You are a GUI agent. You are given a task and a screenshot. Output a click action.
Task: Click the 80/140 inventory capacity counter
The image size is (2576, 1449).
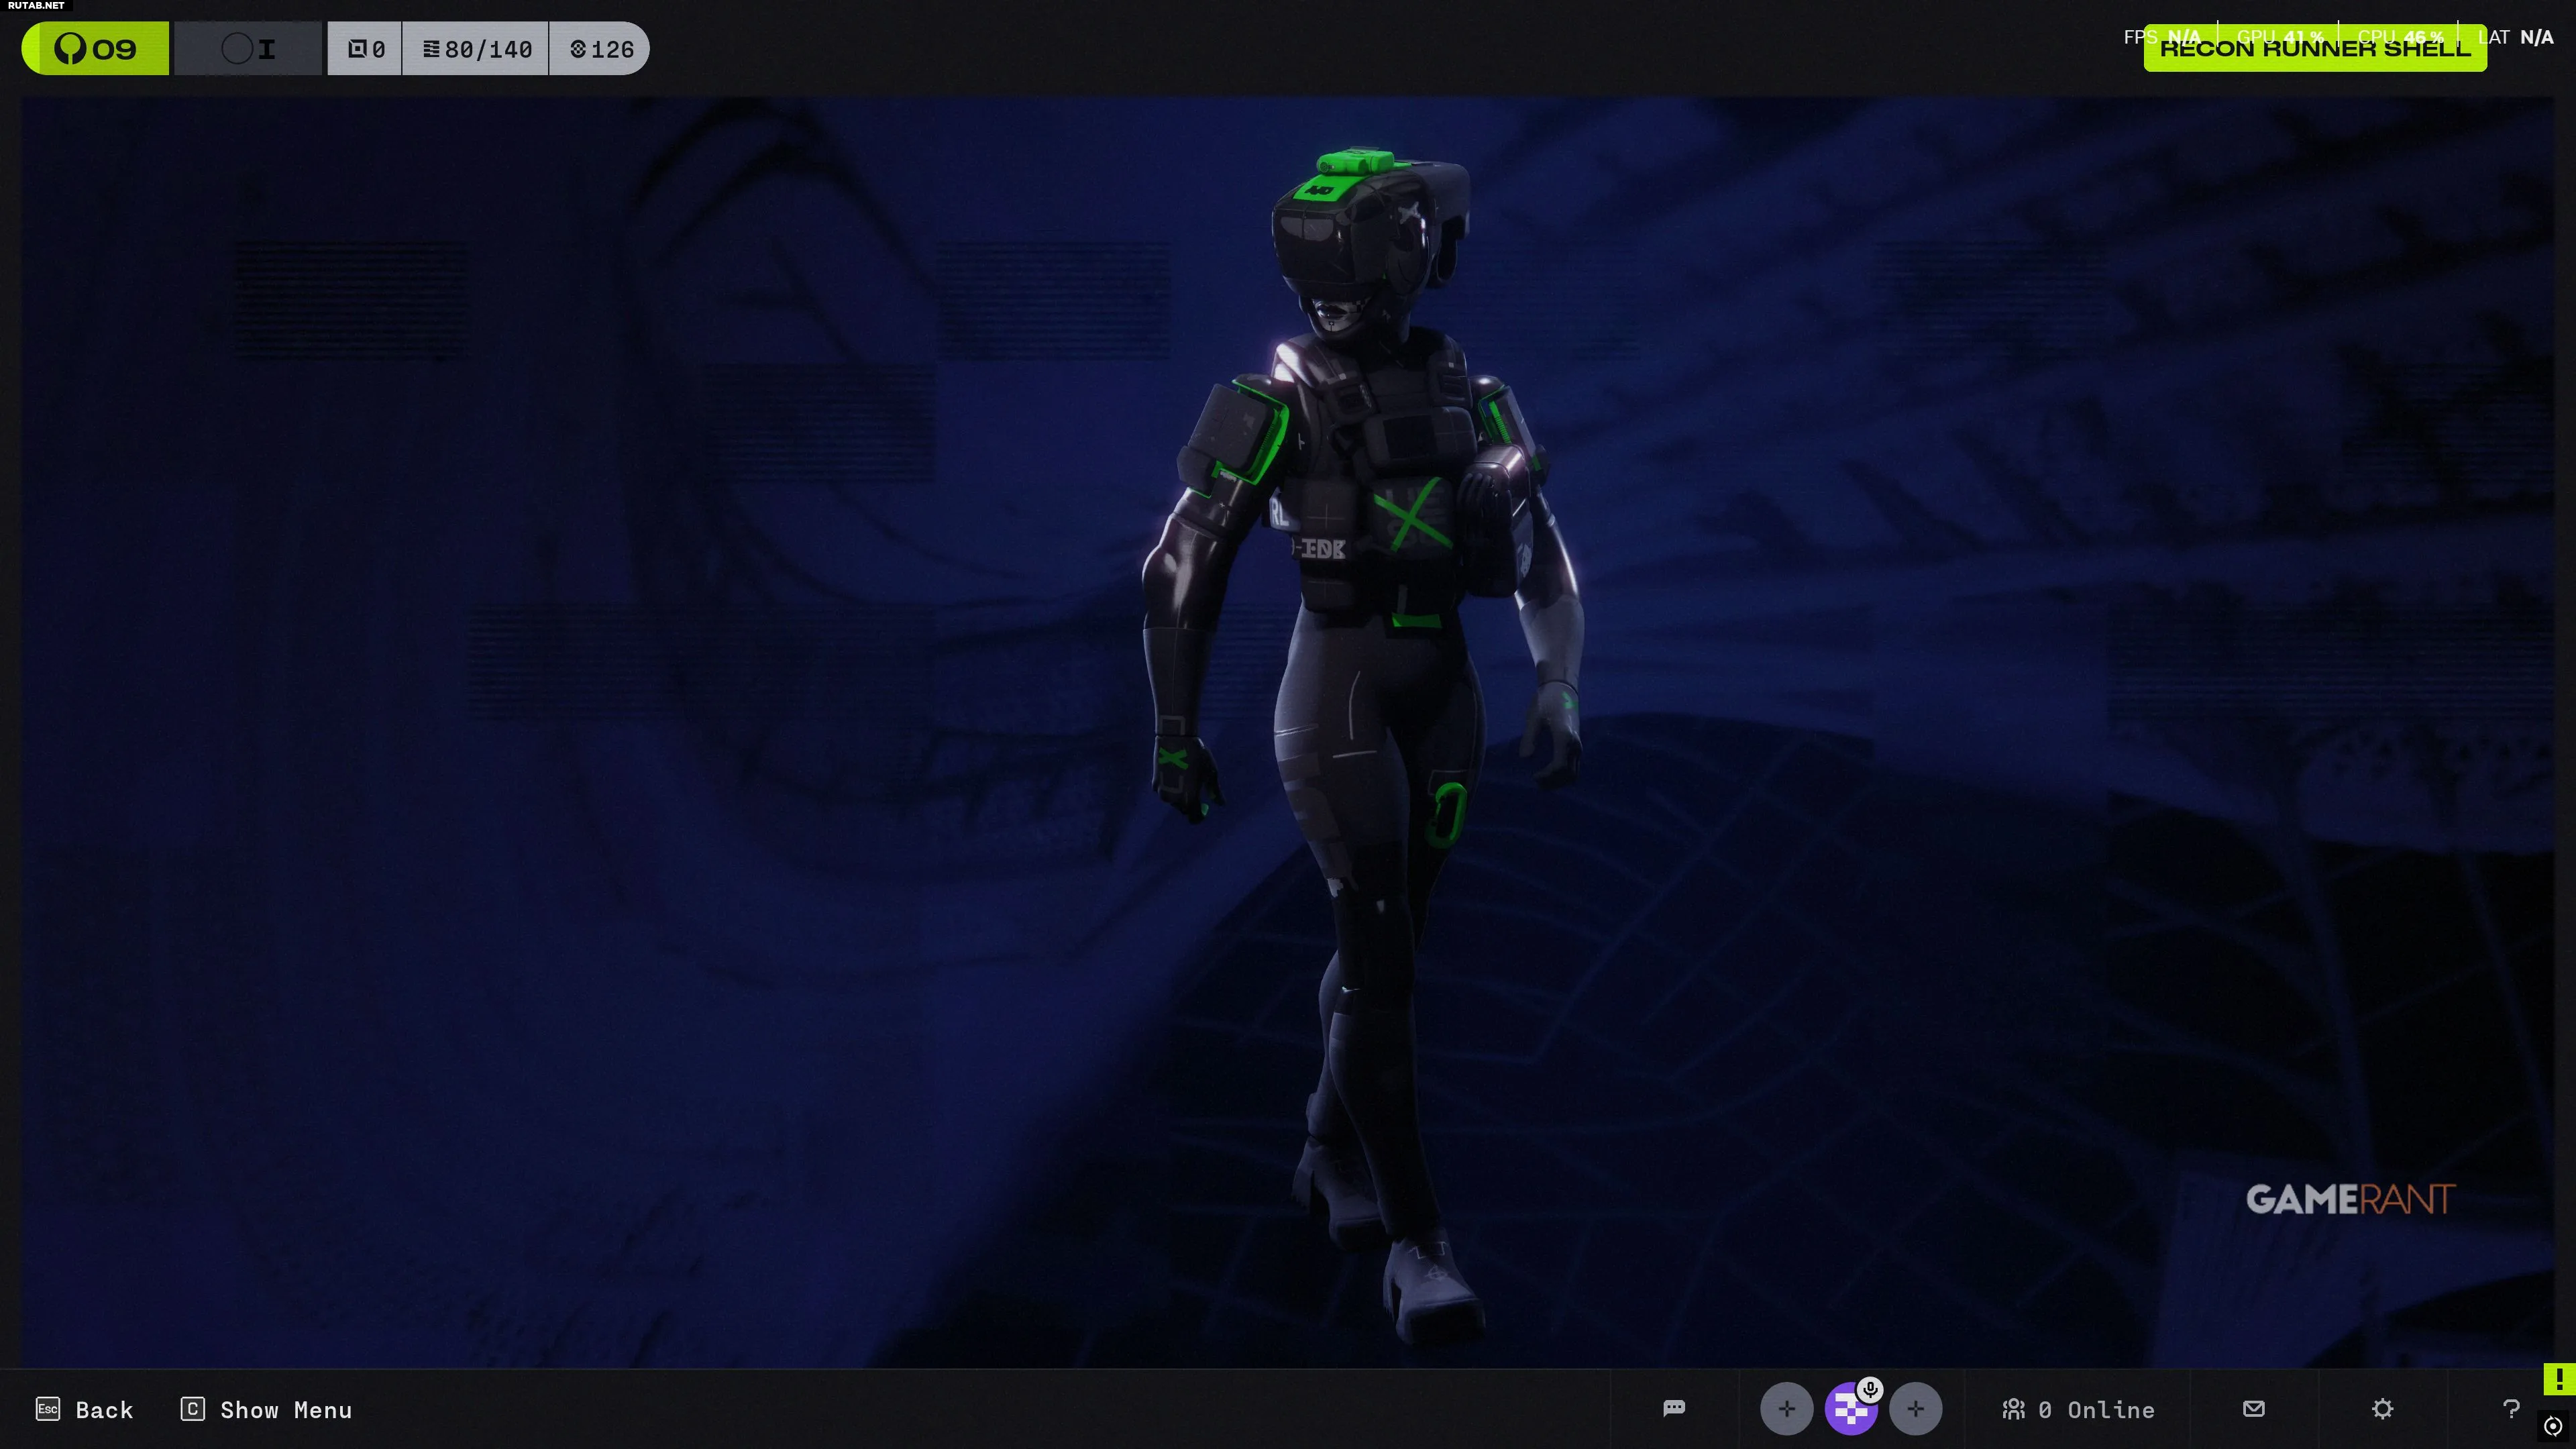pyautogui.click(x=476, y=48)
